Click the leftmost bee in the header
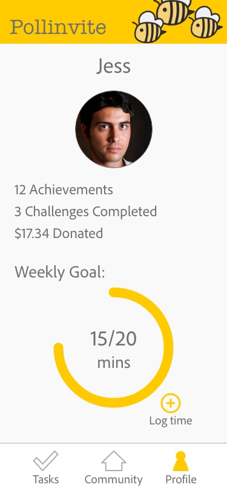Image resolution: width=227 pixels, height=493 pixels. (x=150, y=27)
